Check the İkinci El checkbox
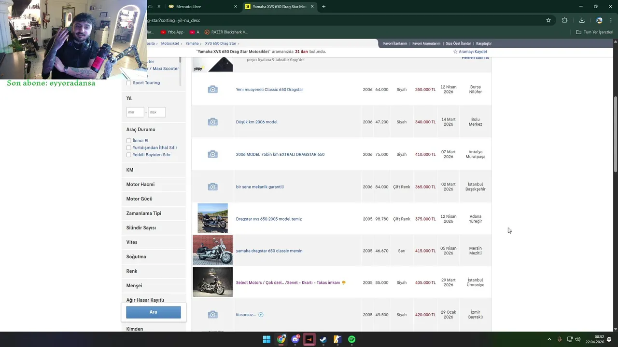This screenshot has height=347, width=618. pyautogui.click(x=128, y=141)
